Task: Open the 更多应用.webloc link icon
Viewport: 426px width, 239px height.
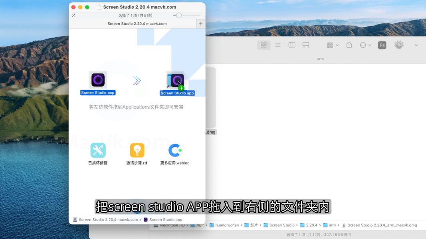Action: 175,150
